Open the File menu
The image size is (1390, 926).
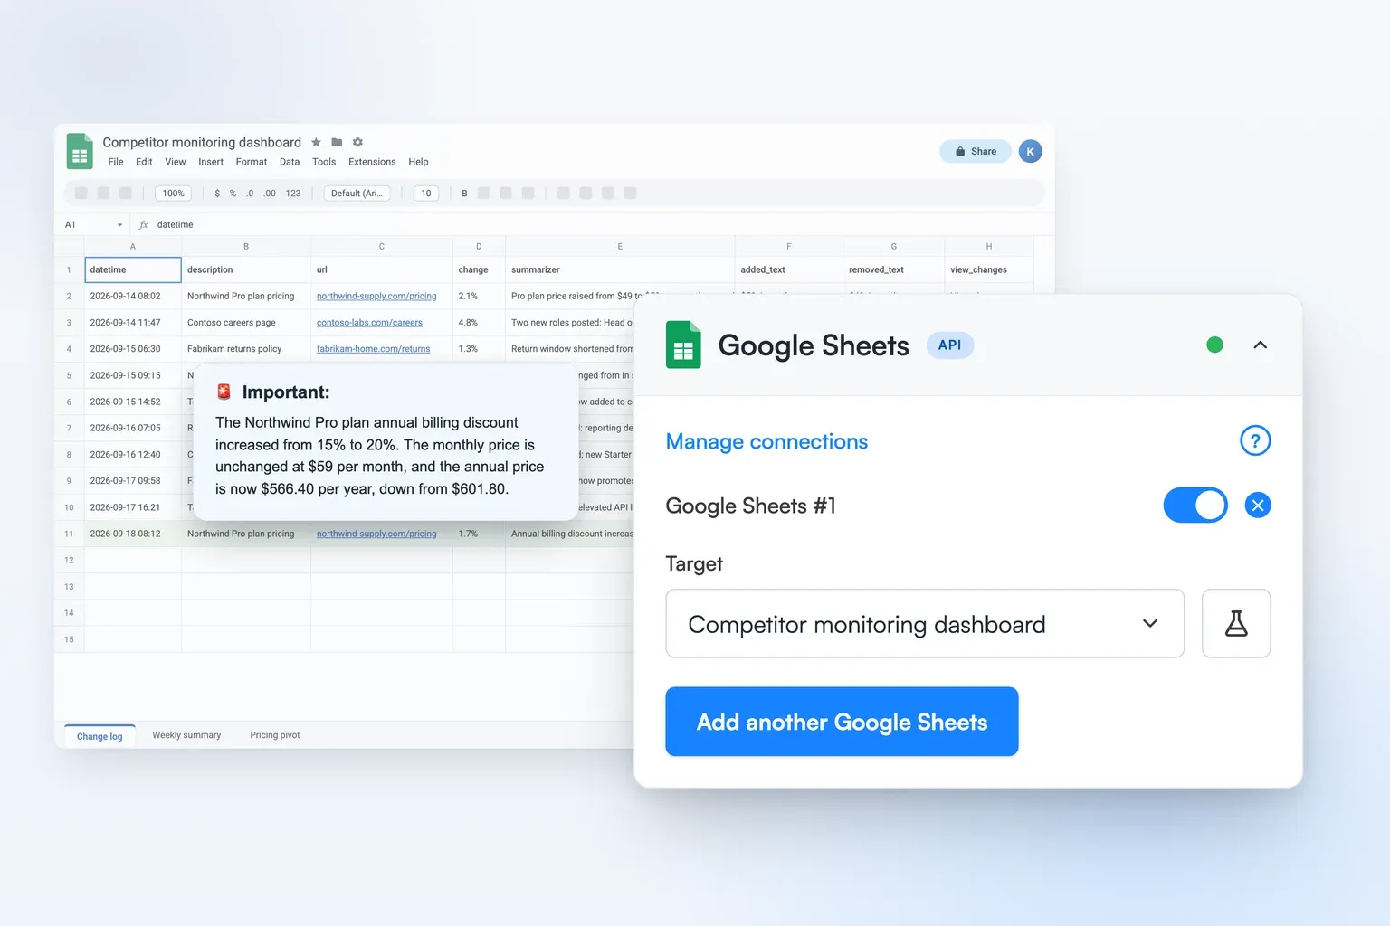point(116,162)
